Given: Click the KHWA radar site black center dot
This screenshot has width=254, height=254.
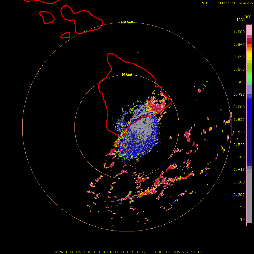Looking at the screenshot, I should (x=127, y=126).
